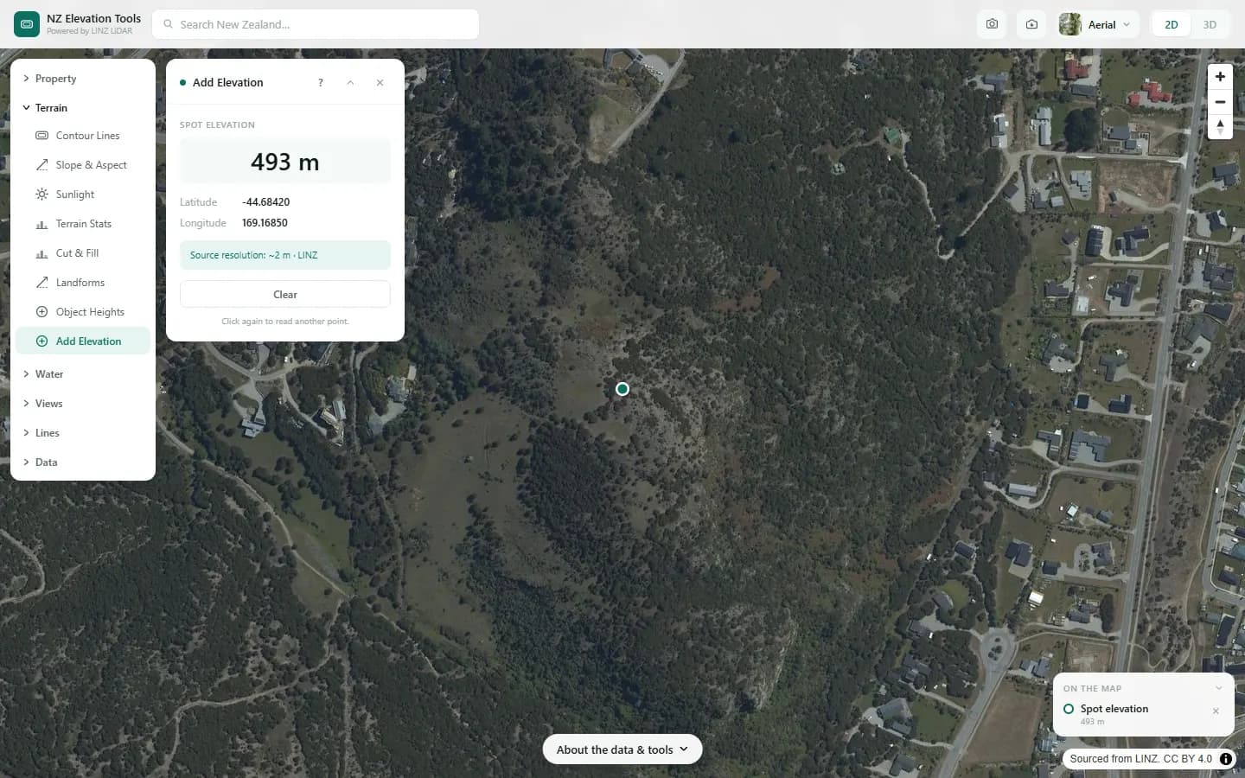Open help for Add Elevation panel
Viewport: 1245px width, 778px height.
[321, 83]
